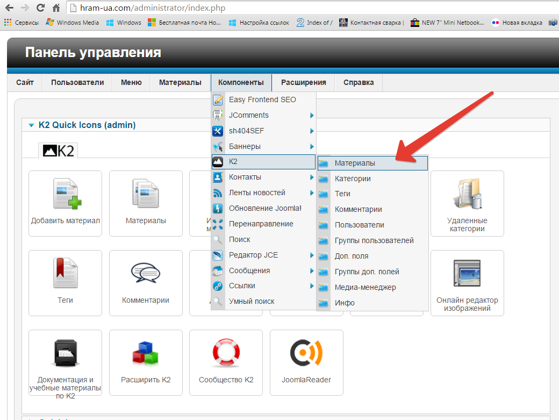
Task: Open the Сайт menu
Action: coord(25,82)
